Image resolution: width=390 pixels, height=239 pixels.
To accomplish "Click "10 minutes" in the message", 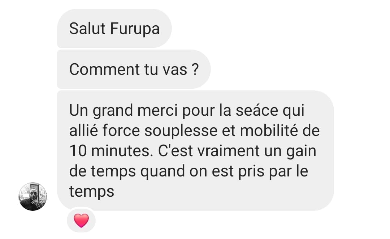I will tap(111, 151).
